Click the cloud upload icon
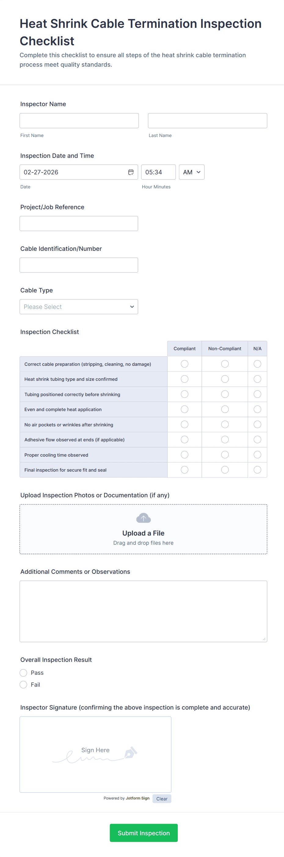The width and height of the screenshot is (284, 857). click(144, 518)
